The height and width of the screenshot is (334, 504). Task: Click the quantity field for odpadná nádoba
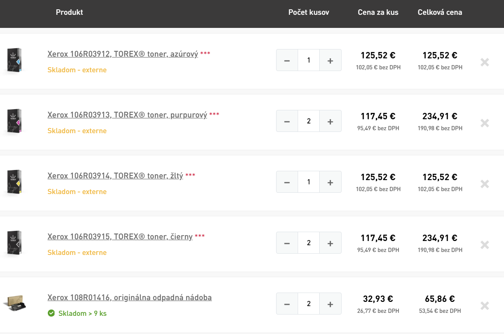pyautogui.click(x=309, y=304)
